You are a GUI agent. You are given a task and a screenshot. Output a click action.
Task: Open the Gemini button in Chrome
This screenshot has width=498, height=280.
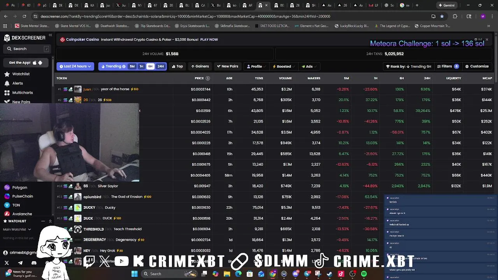(x=446, y=5)
